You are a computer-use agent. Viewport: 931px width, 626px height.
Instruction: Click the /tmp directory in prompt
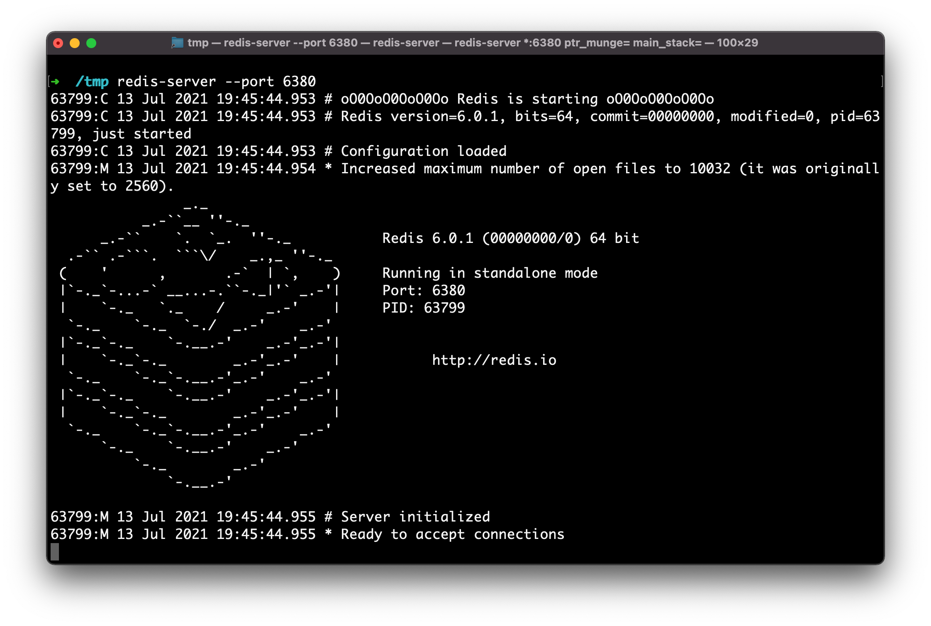(x=92, y=82)
